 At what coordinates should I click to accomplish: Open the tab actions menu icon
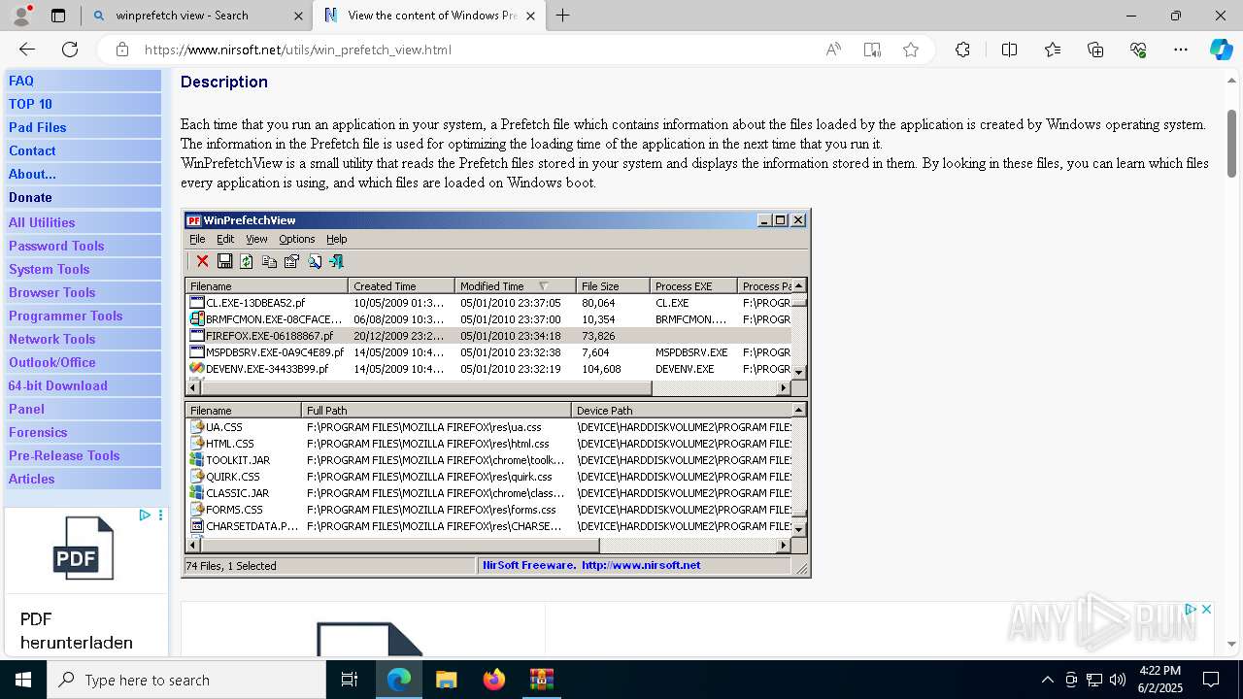58,16
